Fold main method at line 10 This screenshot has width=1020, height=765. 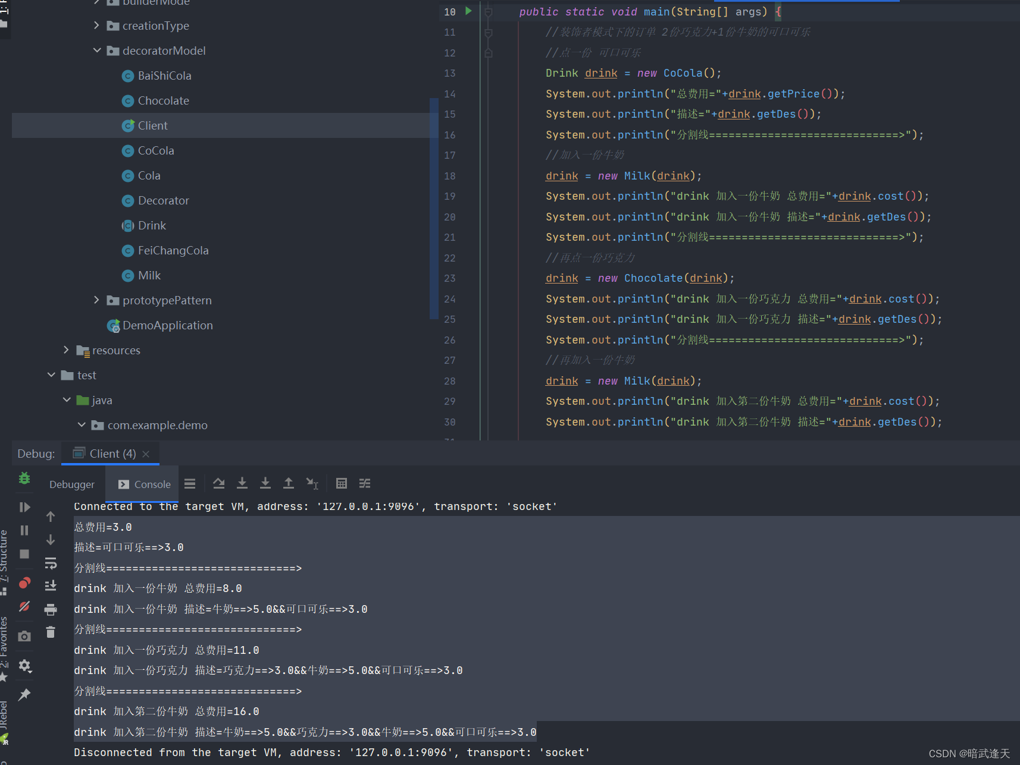click(488, 12)
